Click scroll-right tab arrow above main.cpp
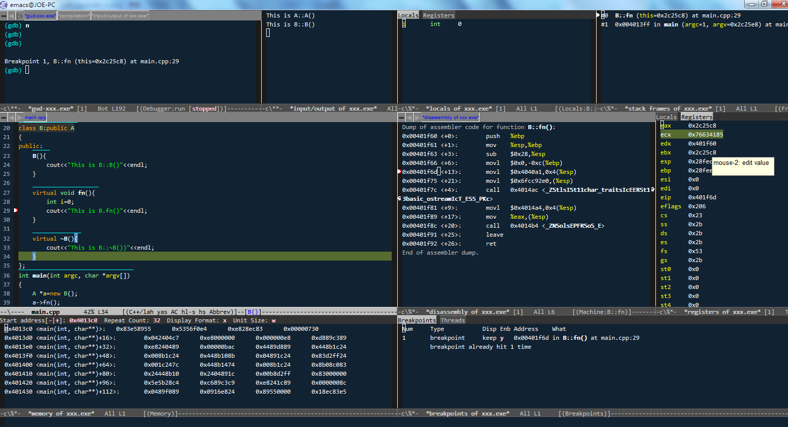 tap(19, 118)
